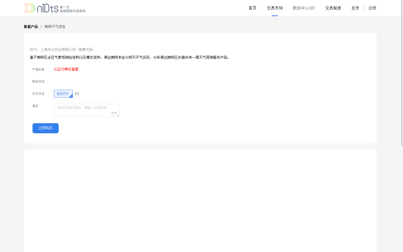The width and height of the screenshot is (403, 252).
Task: Click the red 认证付费后查看 price text
Action: point(66,69)
